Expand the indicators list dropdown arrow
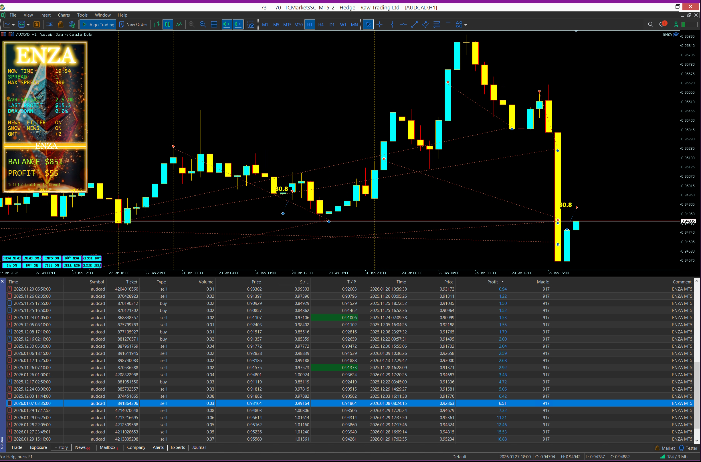The image size is (701, 462). 28,25
